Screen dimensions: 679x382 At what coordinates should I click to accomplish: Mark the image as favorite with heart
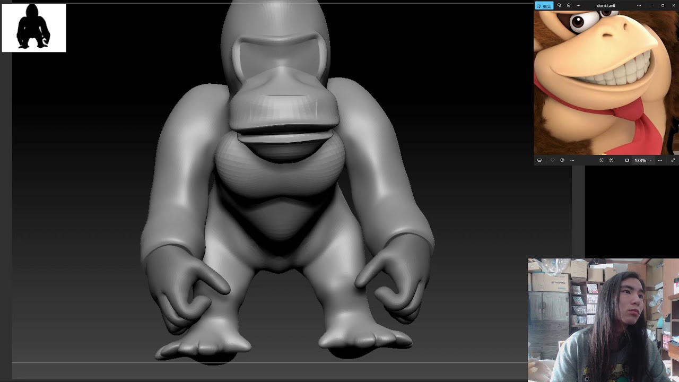click(x=552, y=160)
